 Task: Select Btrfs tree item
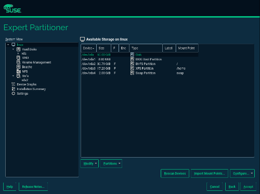[25, 76]
